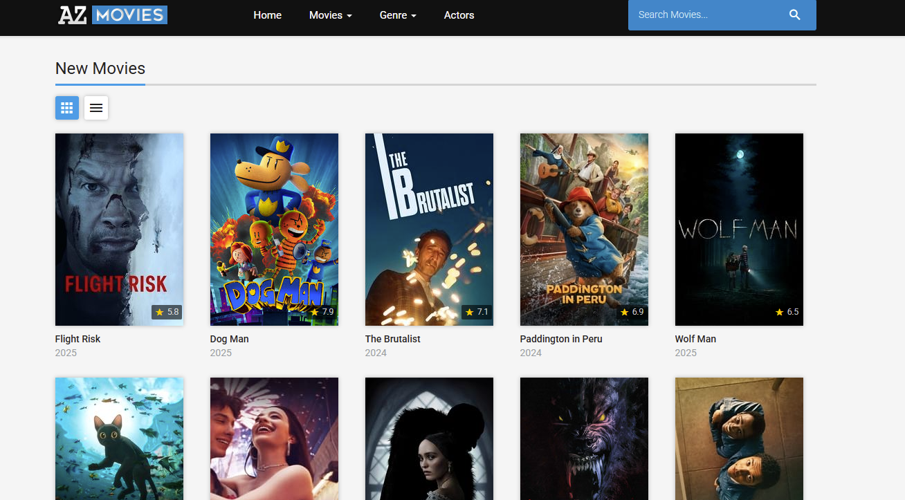The height and width of the screenshot is (500, 905).
Task: Open the Flight Risk poster
Action: 119,230
